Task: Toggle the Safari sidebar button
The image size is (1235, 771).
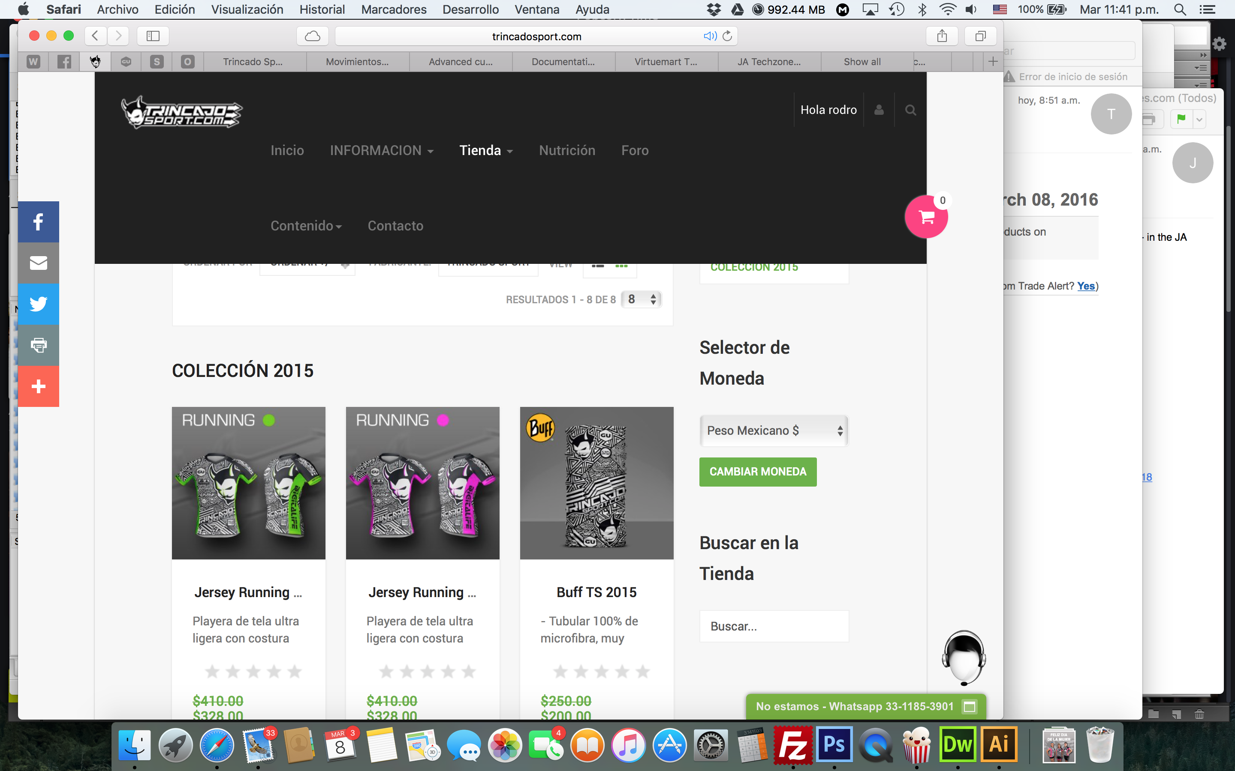Action: click(153, 36)
